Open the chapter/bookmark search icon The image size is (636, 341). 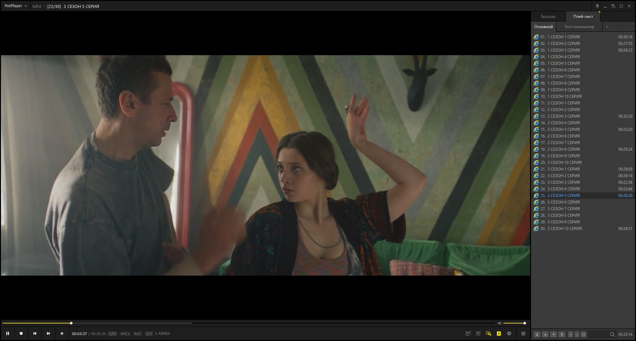pos(488,334)
